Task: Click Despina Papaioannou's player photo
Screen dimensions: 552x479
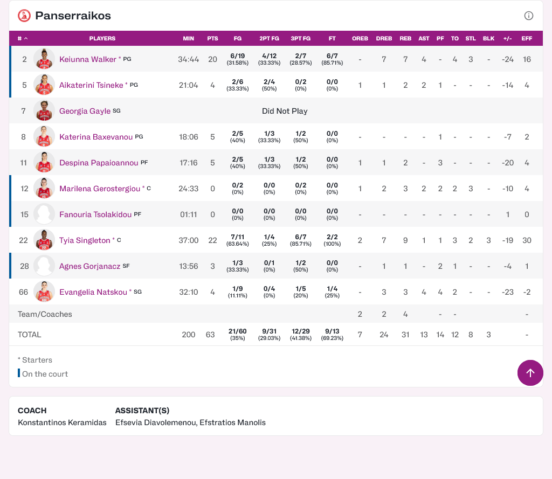Action: click(44, 163)
